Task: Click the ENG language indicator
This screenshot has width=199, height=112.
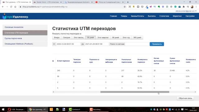Action: (186, 110)
